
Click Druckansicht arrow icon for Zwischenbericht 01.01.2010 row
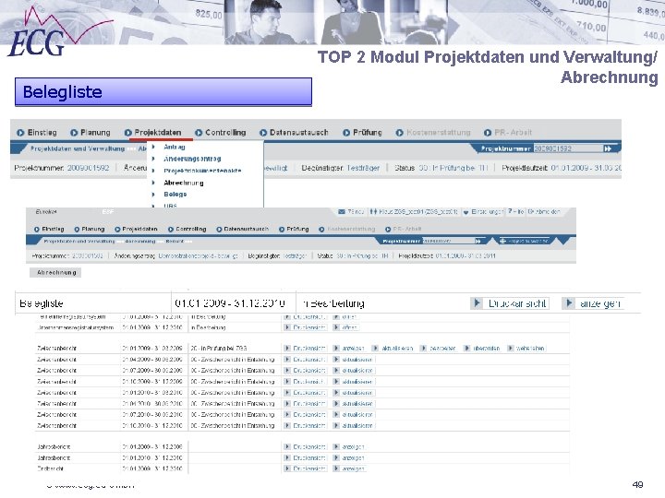287,393
